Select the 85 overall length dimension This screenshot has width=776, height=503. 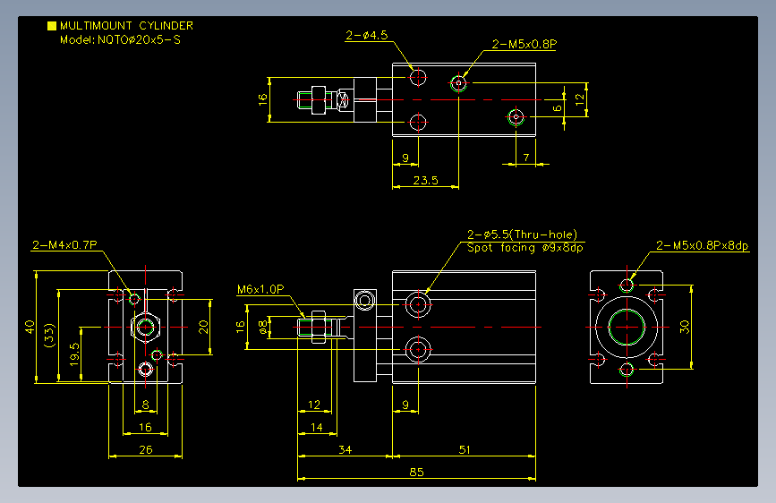click(417, 472)
